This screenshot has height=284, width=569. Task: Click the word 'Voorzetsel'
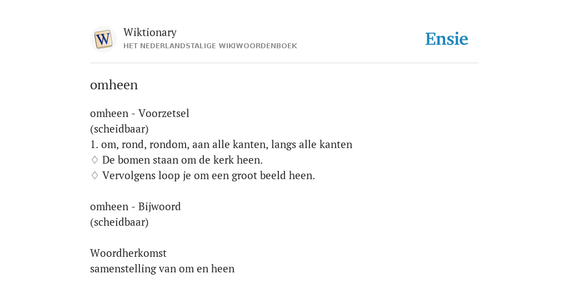point(164,113)
